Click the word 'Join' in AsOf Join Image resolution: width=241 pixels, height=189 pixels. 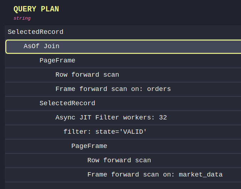click(52, 46)
